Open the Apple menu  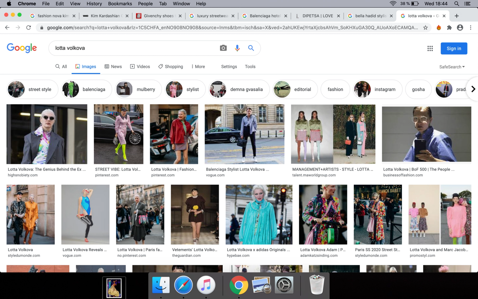pyautogui.click(x=9, y=4)
